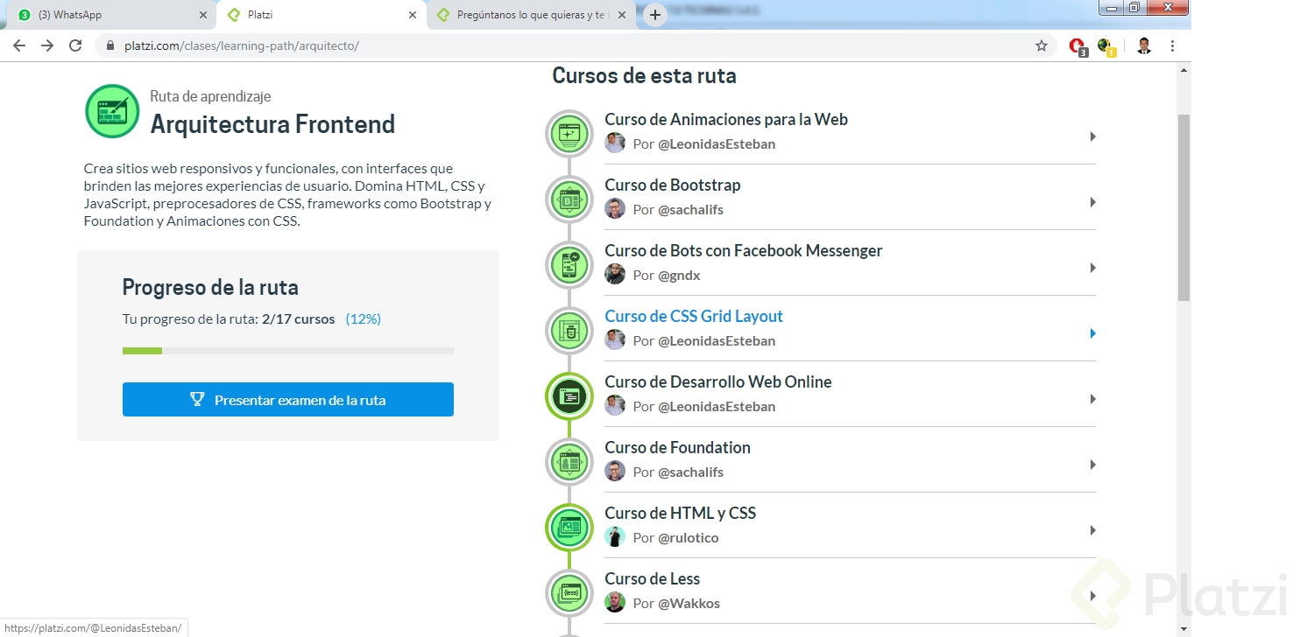Click the Curso de Foundation badge icon
The width and height of the screenshot is (1300, 637).
coord(569,463)
